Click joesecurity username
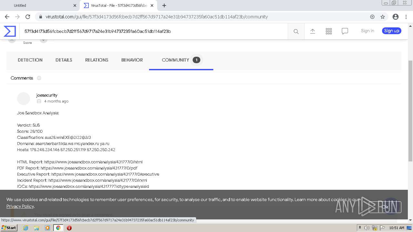 coord(47,95)
